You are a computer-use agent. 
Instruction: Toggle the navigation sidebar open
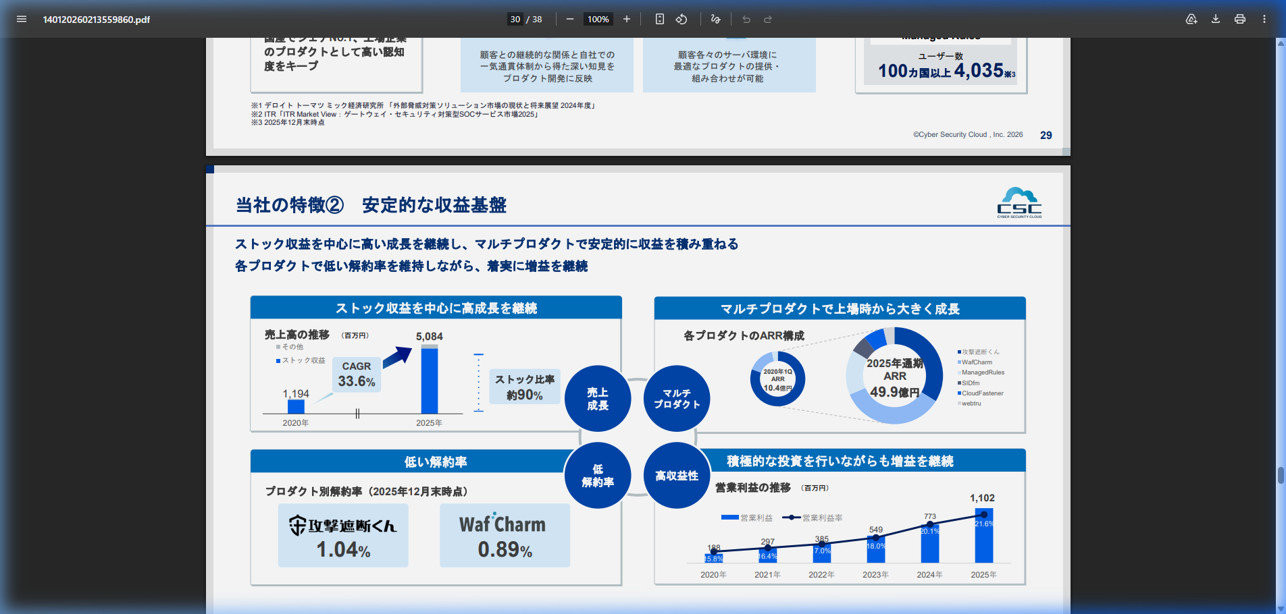tap(22, 19)
